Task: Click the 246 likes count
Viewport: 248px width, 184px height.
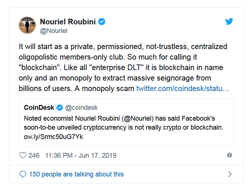Action: tap(34, 155)
